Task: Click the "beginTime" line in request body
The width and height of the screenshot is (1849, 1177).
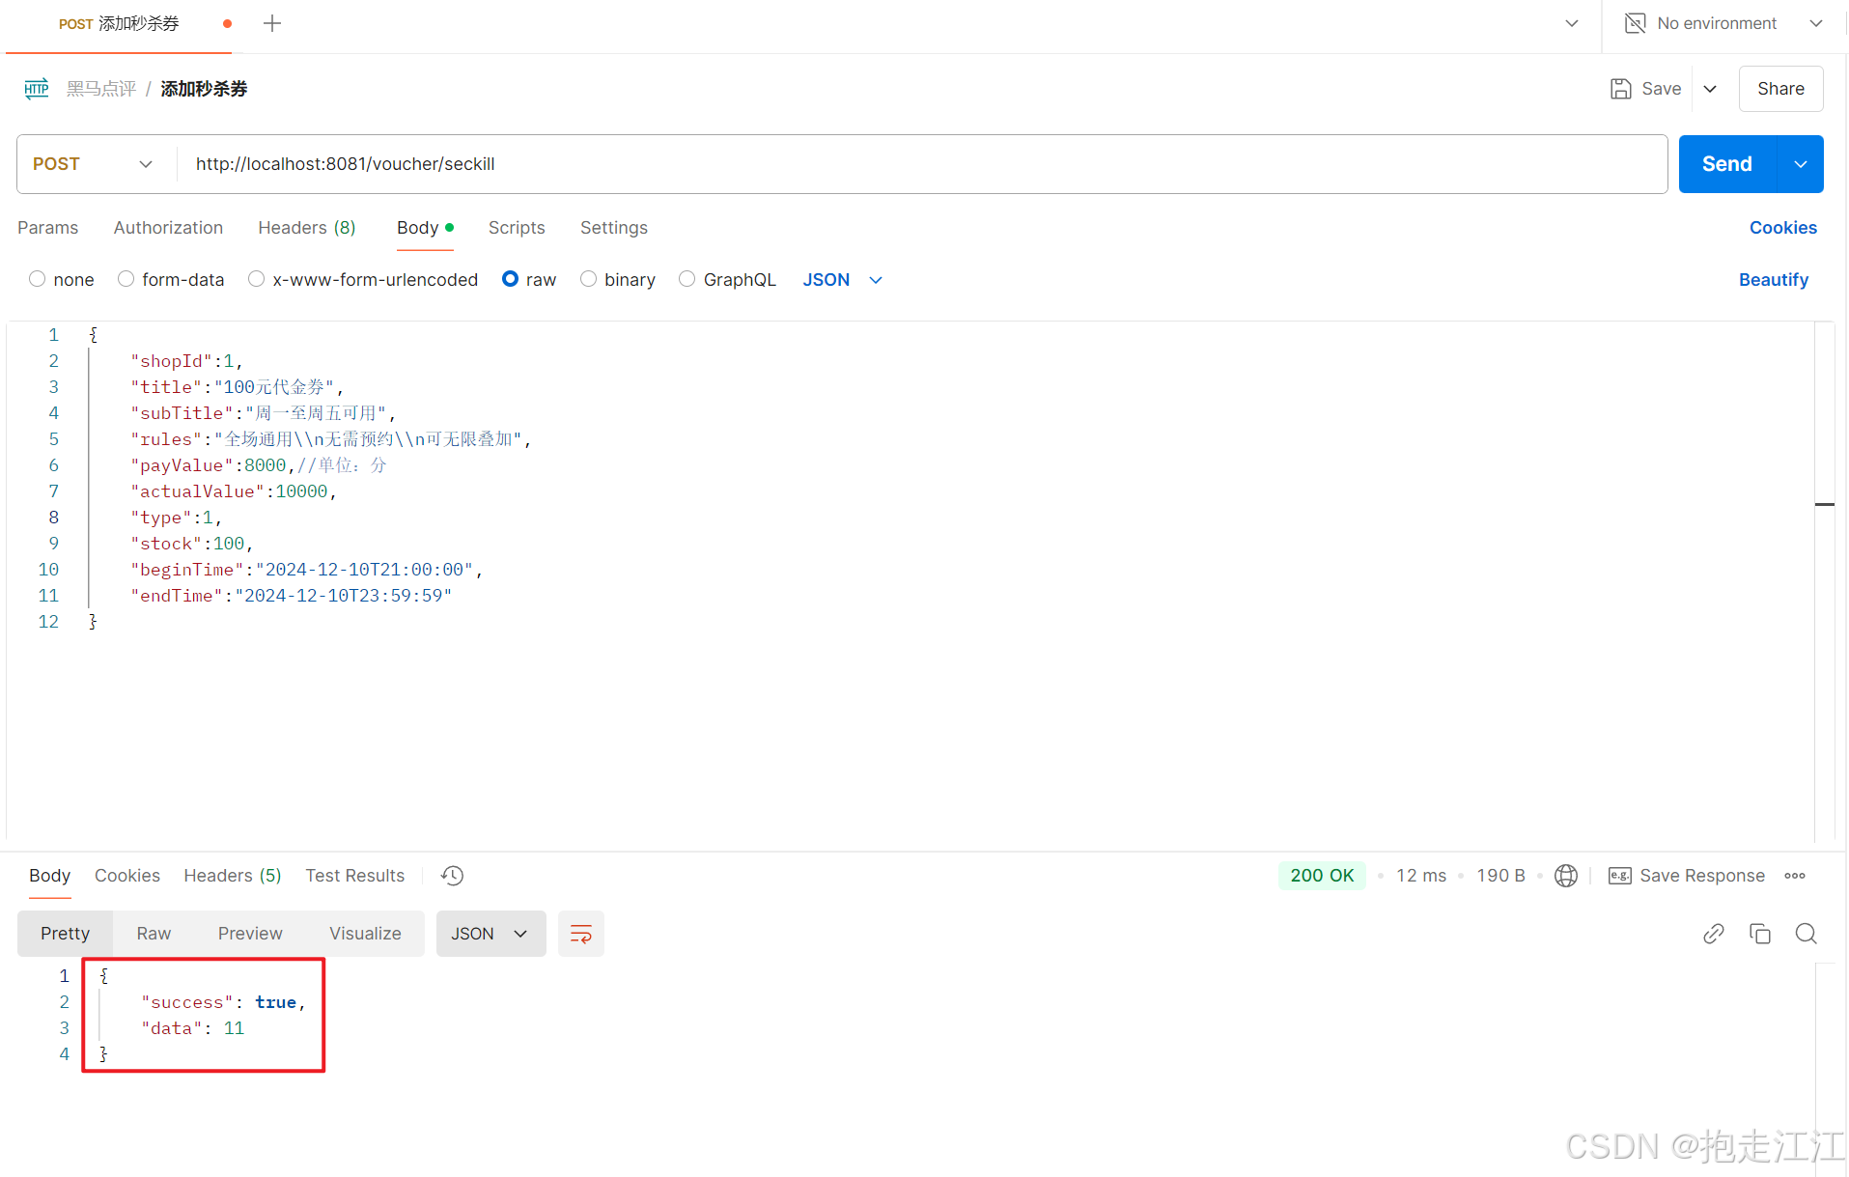Action: pos(306,570)
